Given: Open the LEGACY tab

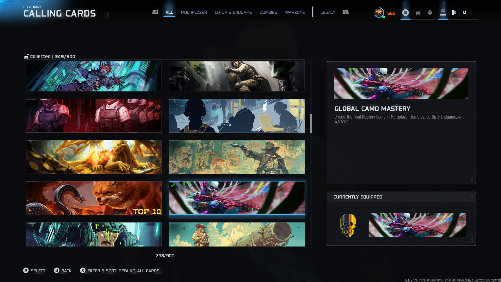Looking at the screenshot, I should [328, 12].
